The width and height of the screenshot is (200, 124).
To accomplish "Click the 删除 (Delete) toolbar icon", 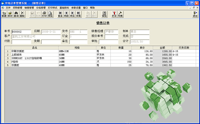I will [22, 14].
